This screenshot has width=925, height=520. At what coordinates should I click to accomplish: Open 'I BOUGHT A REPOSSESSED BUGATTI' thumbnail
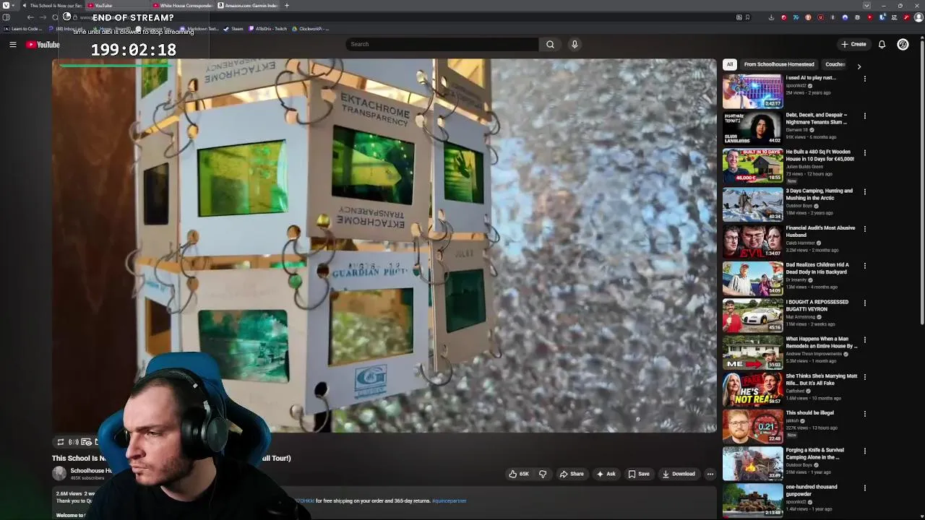[752, 315]
